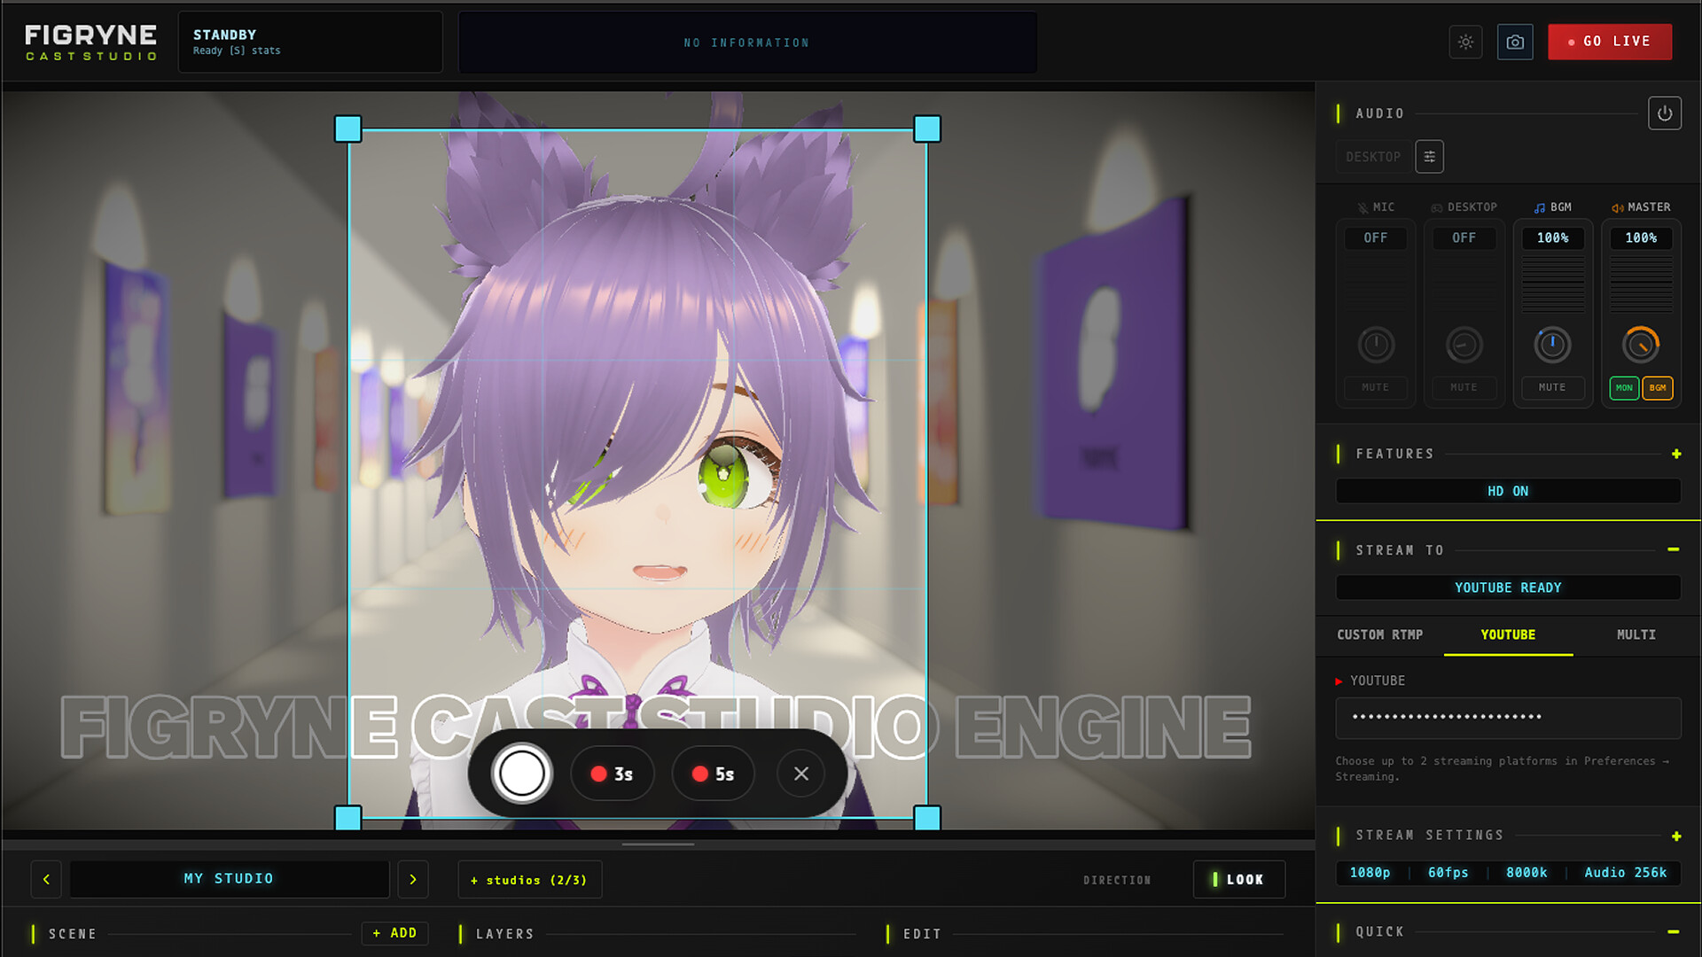
Task: Click the BGM music note icon
Action: click(x=1540, y=207)
